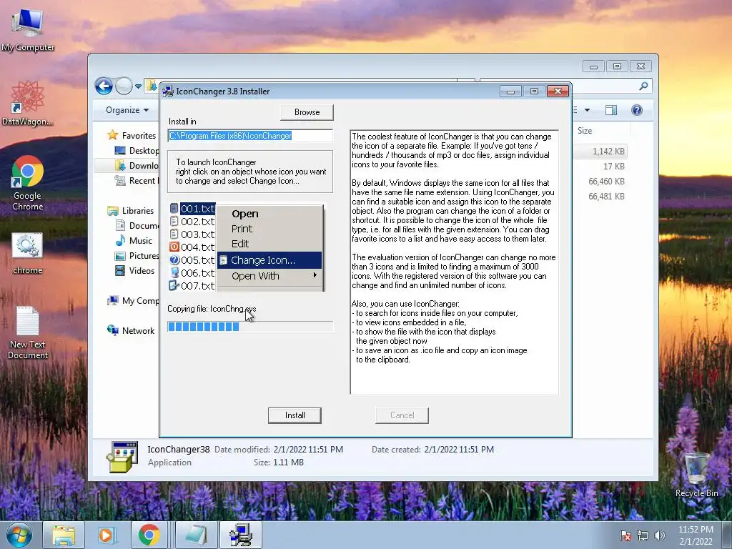
Task: Click the install path input field
Action: [250, 136]
